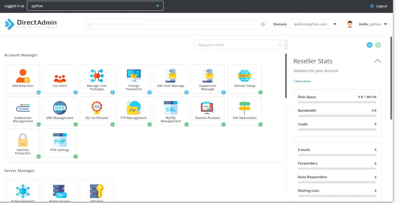Open PHP Settings
The height and width of the screenshot is (203, 399).
click(x=60, y=143)
